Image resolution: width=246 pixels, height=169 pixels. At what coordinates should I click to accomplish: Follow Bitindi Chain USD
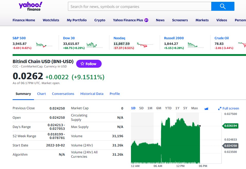pyautogui.click(x=89, y=64)
